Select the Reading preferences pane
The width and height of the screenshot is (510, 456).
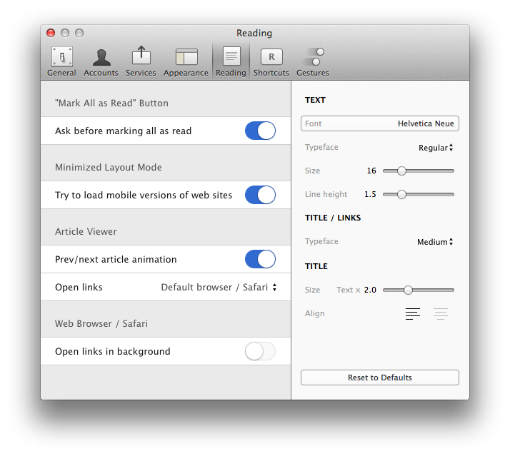(231, 61)
